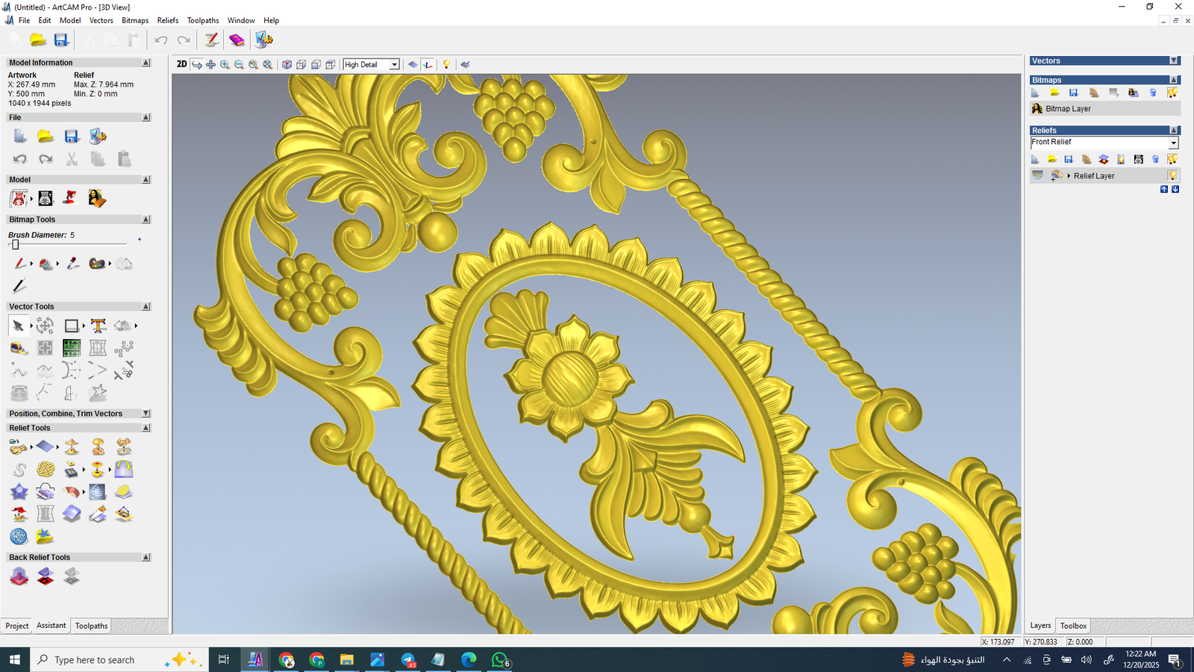Click the Create Star vector tool

tap(98, 393)
